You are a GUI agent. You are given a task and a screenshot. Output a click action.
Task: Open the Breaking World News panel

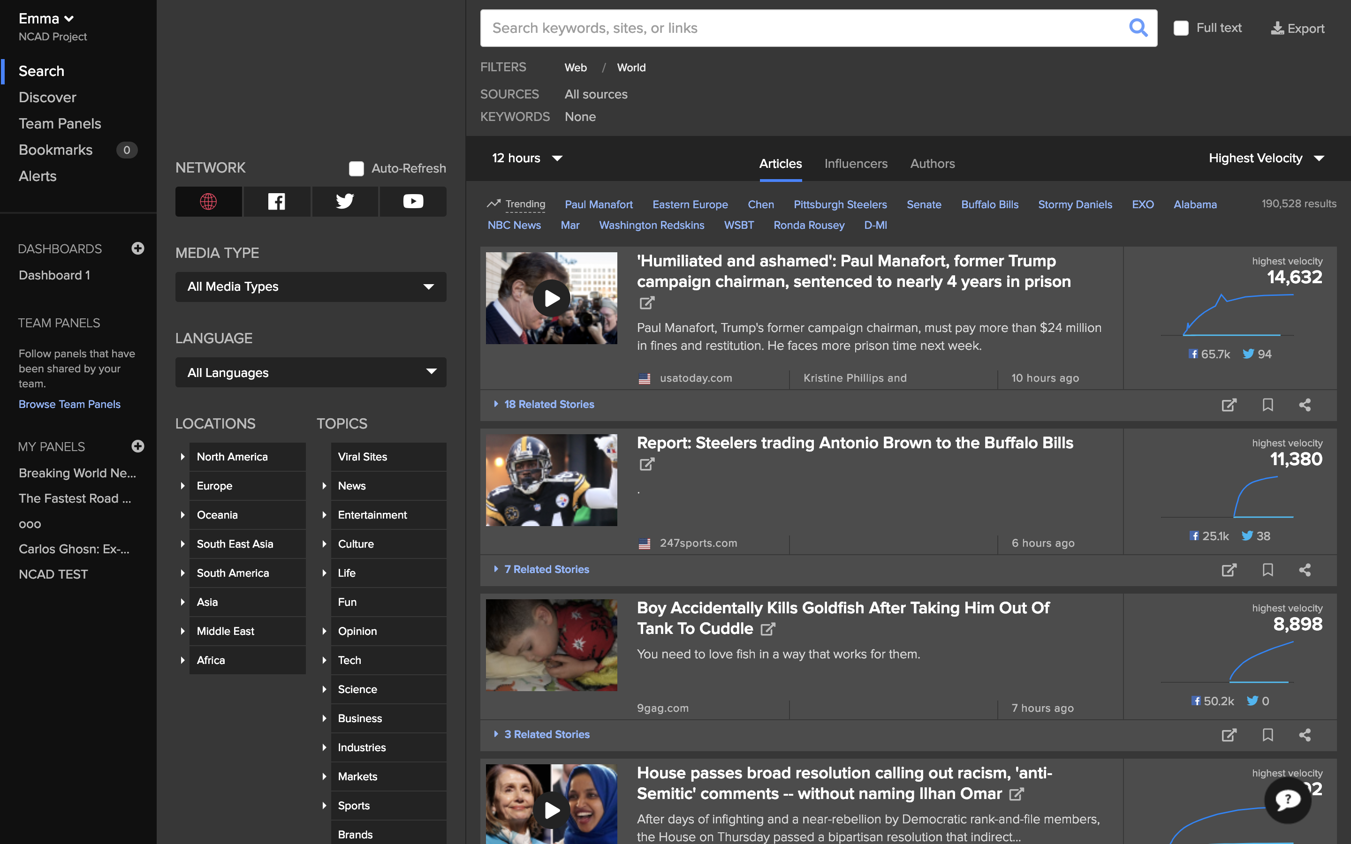pyautogui.click(x=77, y=473)
